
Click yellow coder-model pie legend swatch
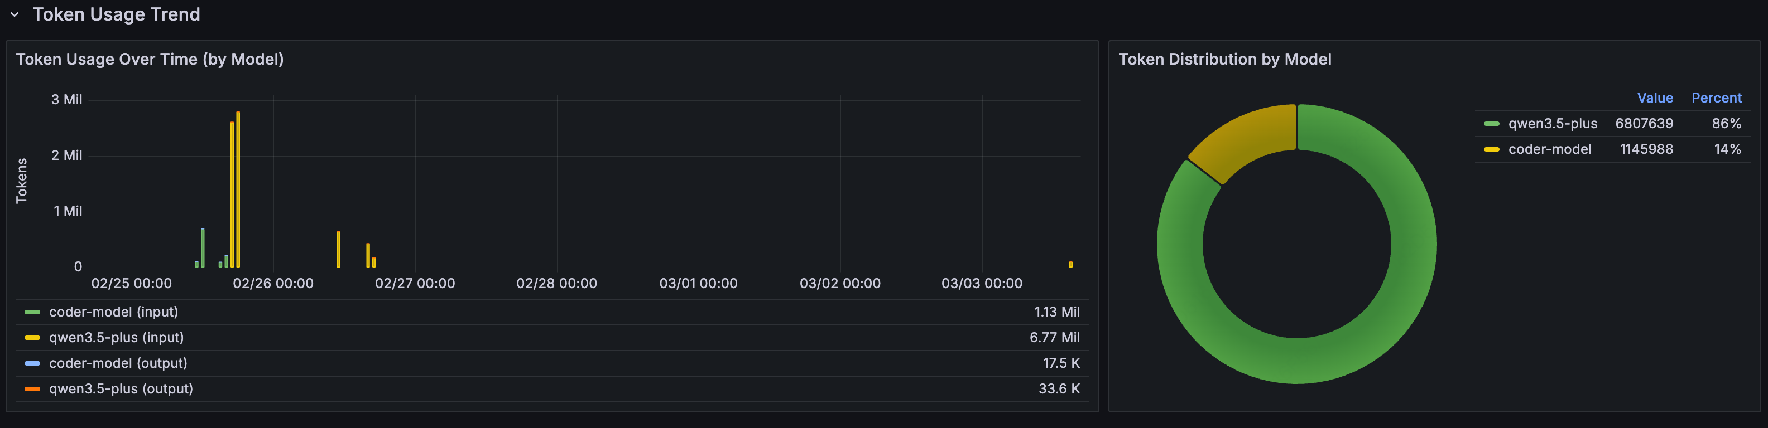(1491, 149)
